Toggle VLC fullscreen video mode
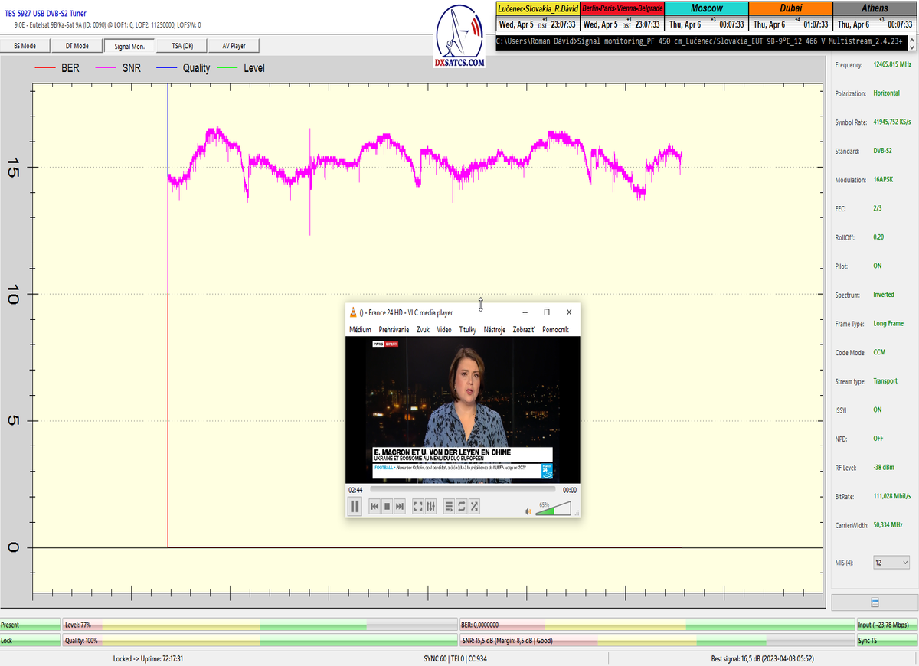Screen dimensions: 919x666 click(x=418, y=506)
